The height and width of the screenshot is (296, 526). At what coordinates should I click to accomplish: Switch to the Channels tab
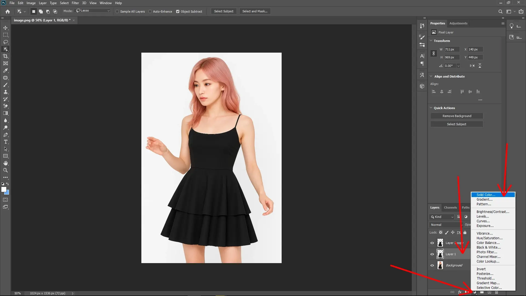click(x=450, y=207)
